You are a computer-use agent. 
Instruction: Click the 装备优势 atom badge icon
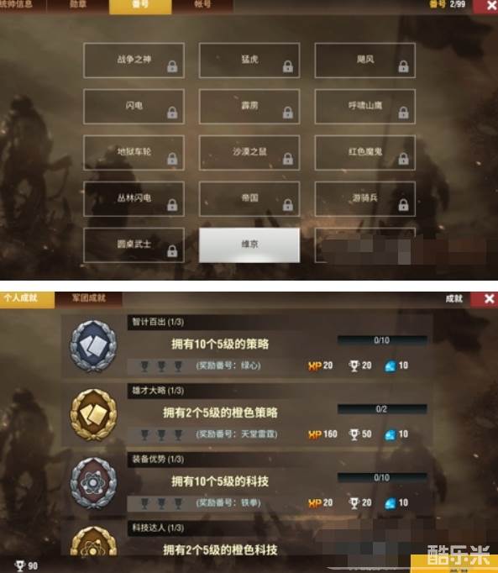click(93, 483)
